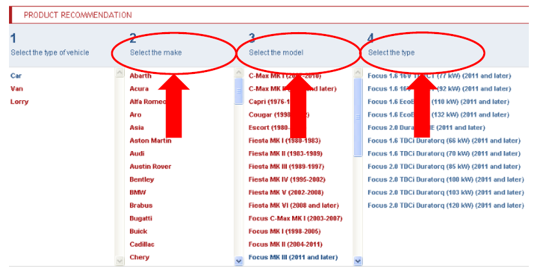Select Focus 2.0 TDCi Duratorq (120 kW) type

[445, 206]
